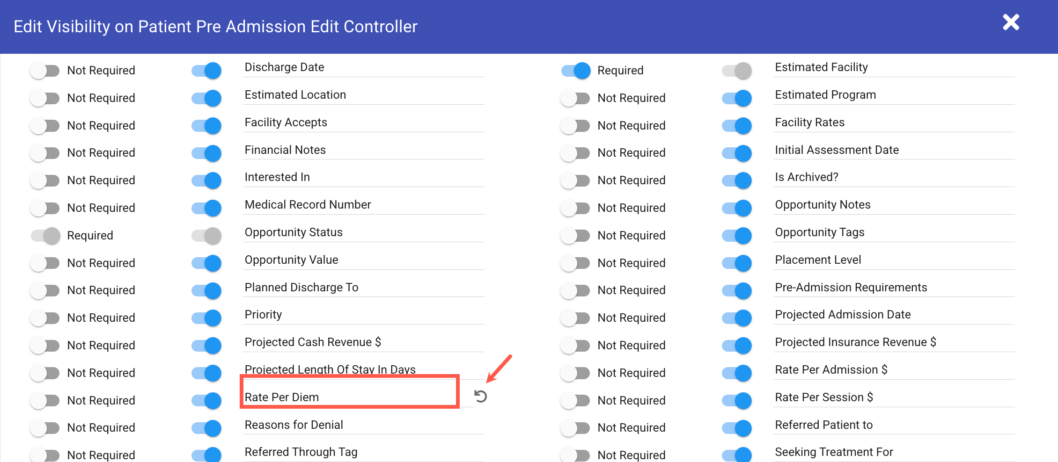Screen dimensions: 1058x462
Task: Mark Priority as required
Action: click(45, 318)
